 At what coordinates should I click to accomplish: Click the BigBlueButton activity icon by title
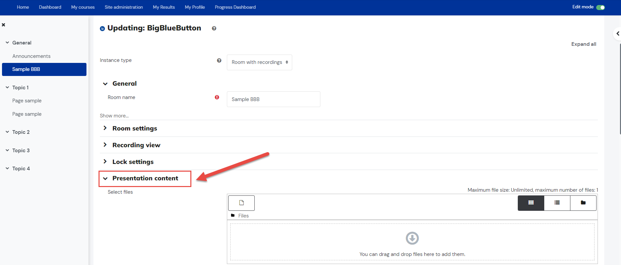pos(102,29)
